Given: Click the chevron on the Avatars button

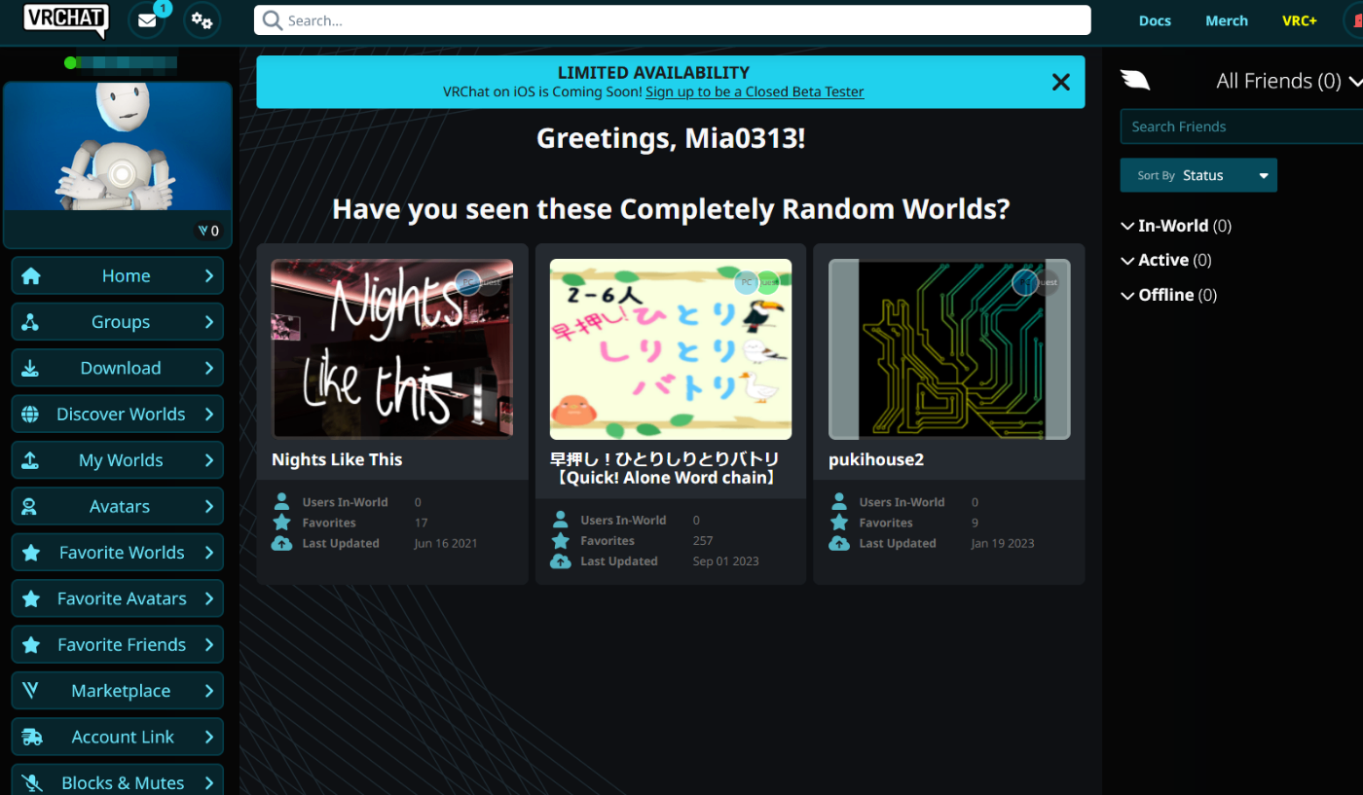Looking at the screenshot, I should 208,506.
